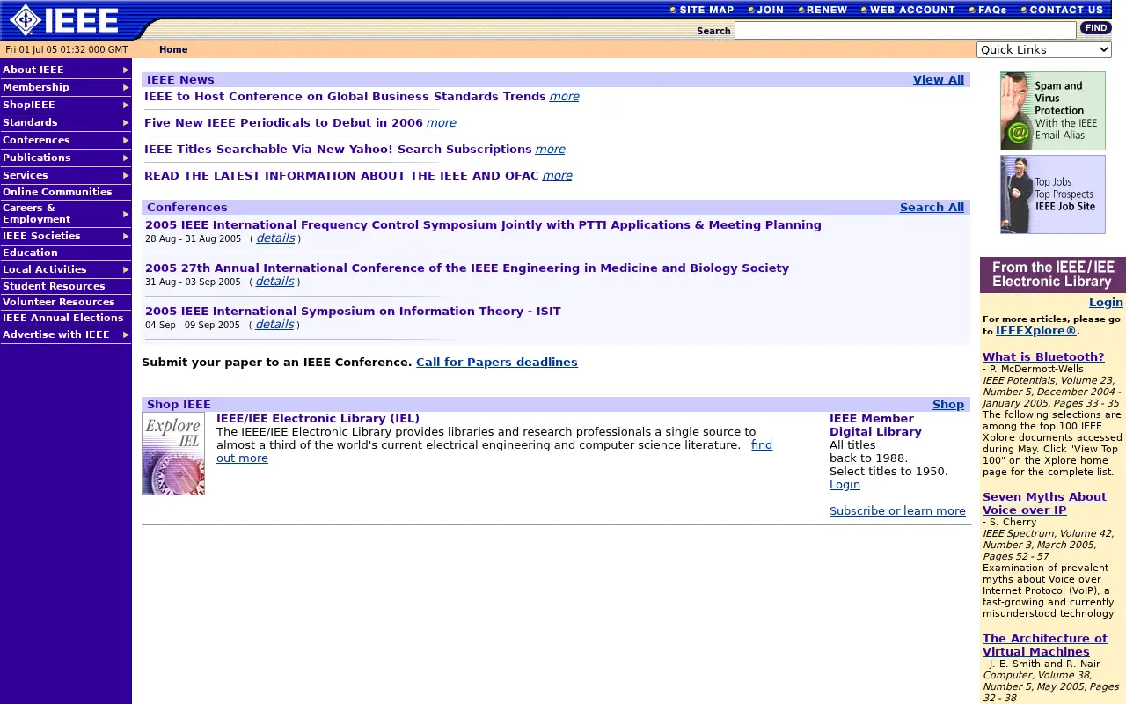This screenshot has width=1126, height=704.
Task: Open the Shop link in Shop IEEE header
Action: (948, 405)
